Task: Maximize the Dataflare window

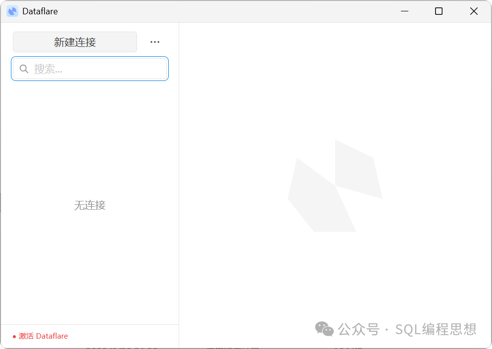Action: 439,11
